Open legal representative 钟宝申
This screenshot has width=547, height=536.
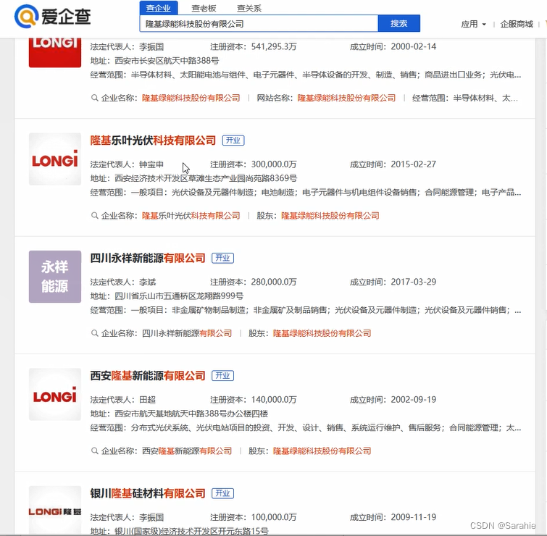point(151,164)
